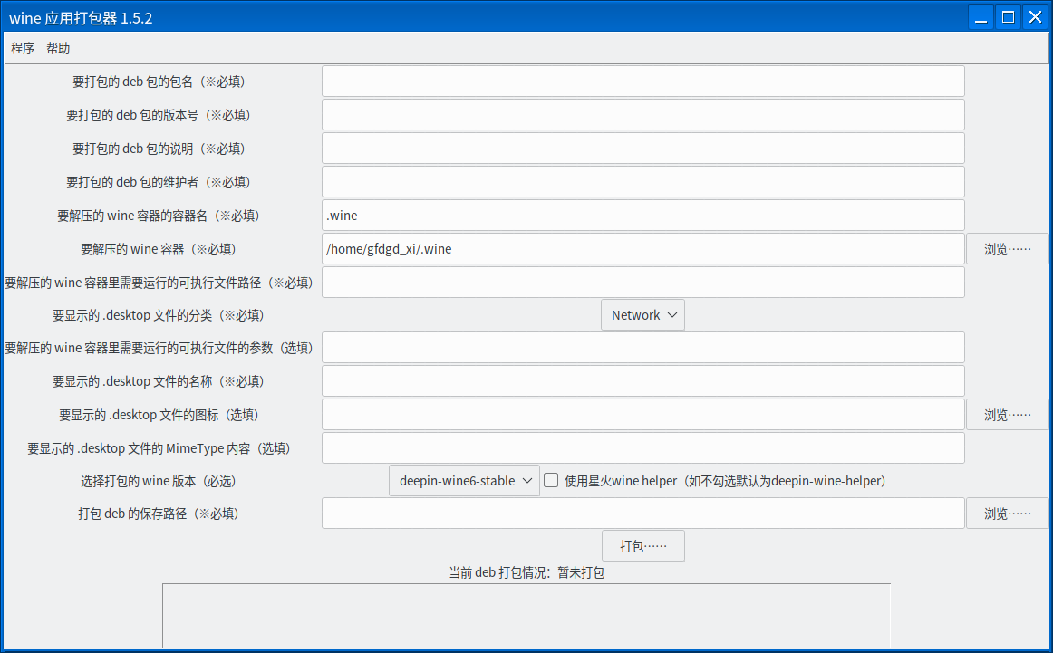Minimize the wine 应用打包器 window
This screenshot has width=1053, height=653.
(x=981, y=17)
